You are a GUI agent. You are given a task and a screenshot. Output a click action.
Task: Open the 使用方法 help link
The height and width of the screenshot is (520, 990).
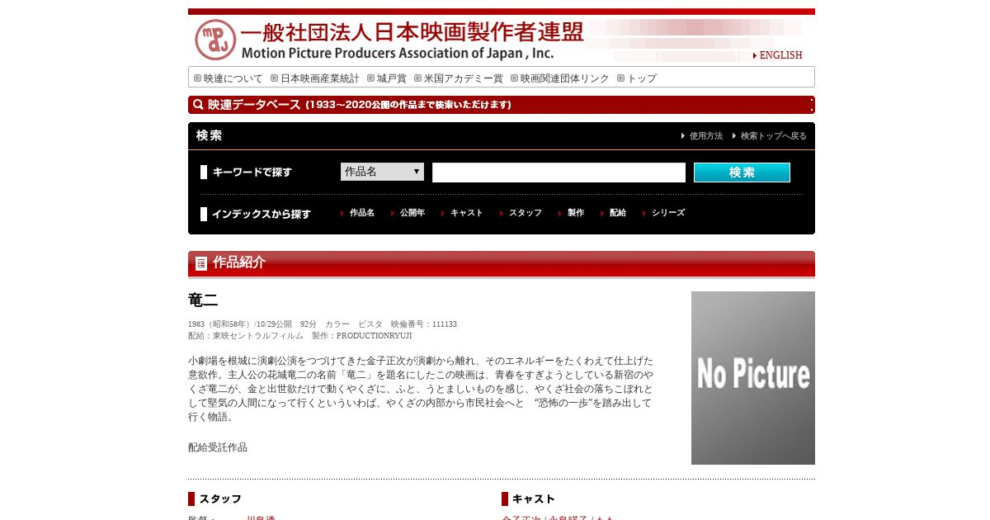[706, 136]
